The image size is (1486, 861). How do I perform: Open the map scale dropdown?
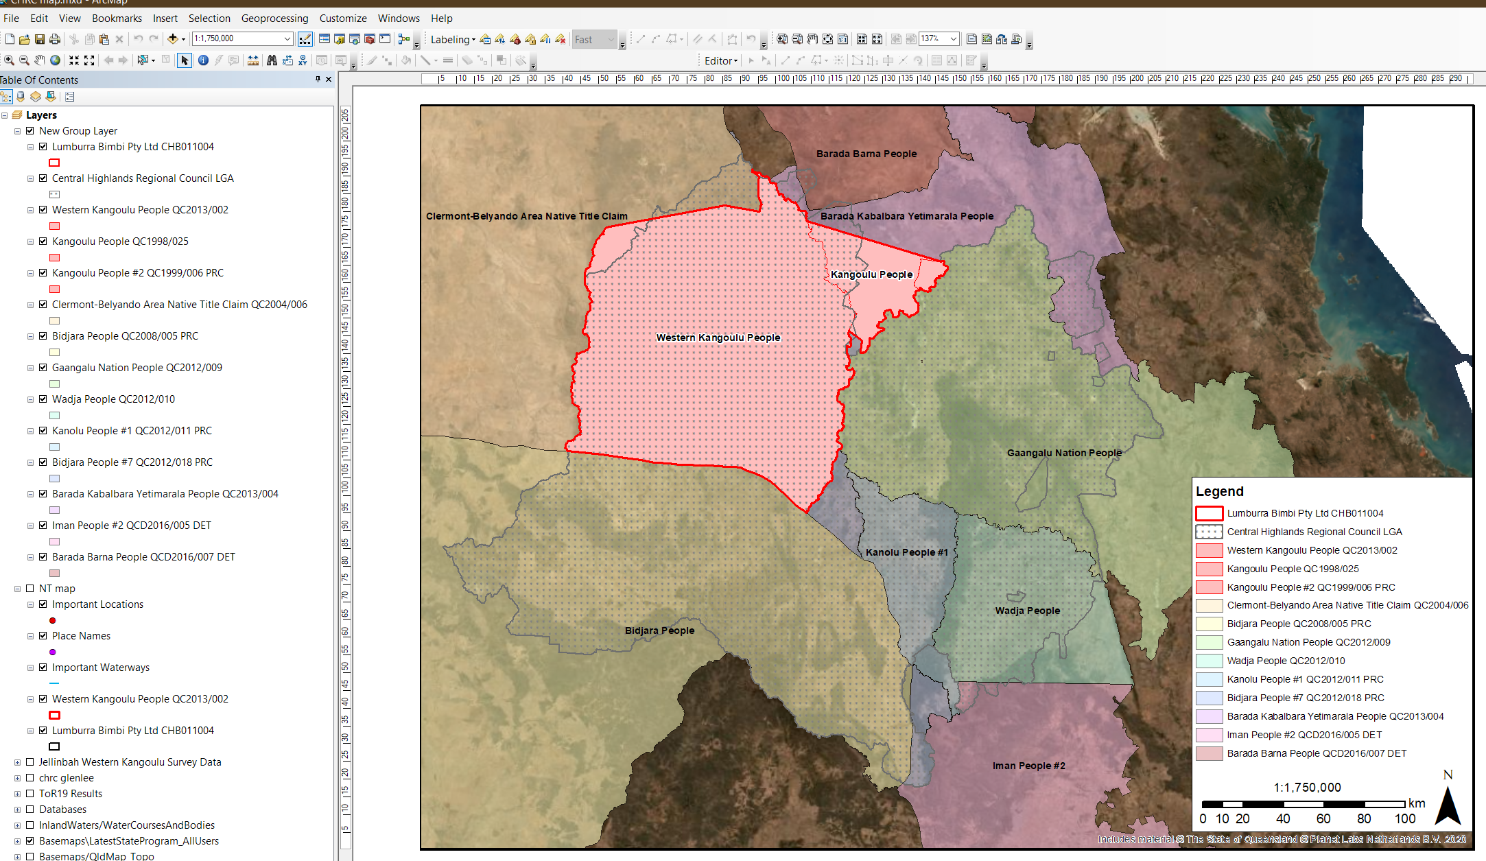click(x=288, y=39)
